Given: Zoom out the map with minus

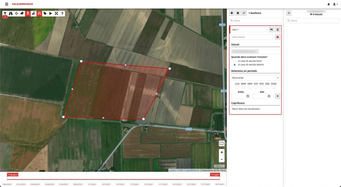Looking at the screenshot, I should 221,159.
